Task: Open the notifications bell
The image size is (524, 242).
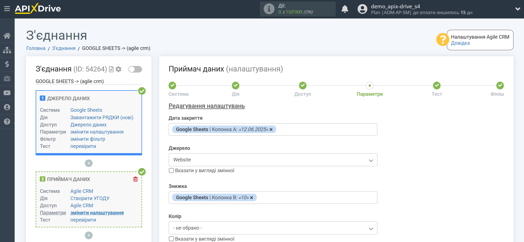Action: [345, 9]
